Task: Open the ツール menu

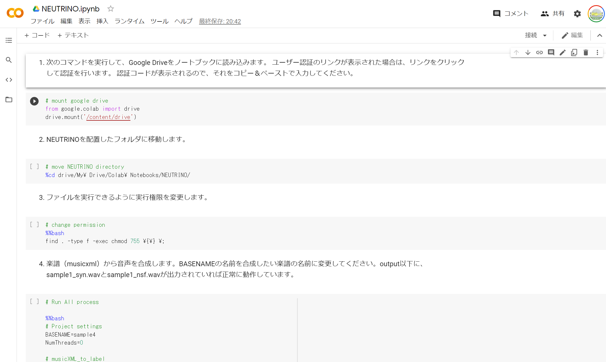Action: coord(160,21)
